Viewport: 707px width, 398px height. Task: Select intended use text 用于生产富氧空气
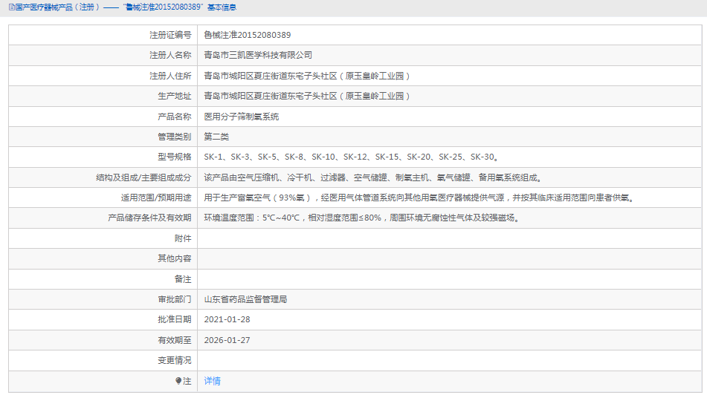click(419, 198)
